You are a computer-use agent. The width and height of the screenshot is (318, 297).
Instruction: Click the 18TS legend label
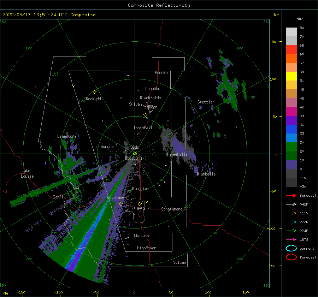[304, 240]
